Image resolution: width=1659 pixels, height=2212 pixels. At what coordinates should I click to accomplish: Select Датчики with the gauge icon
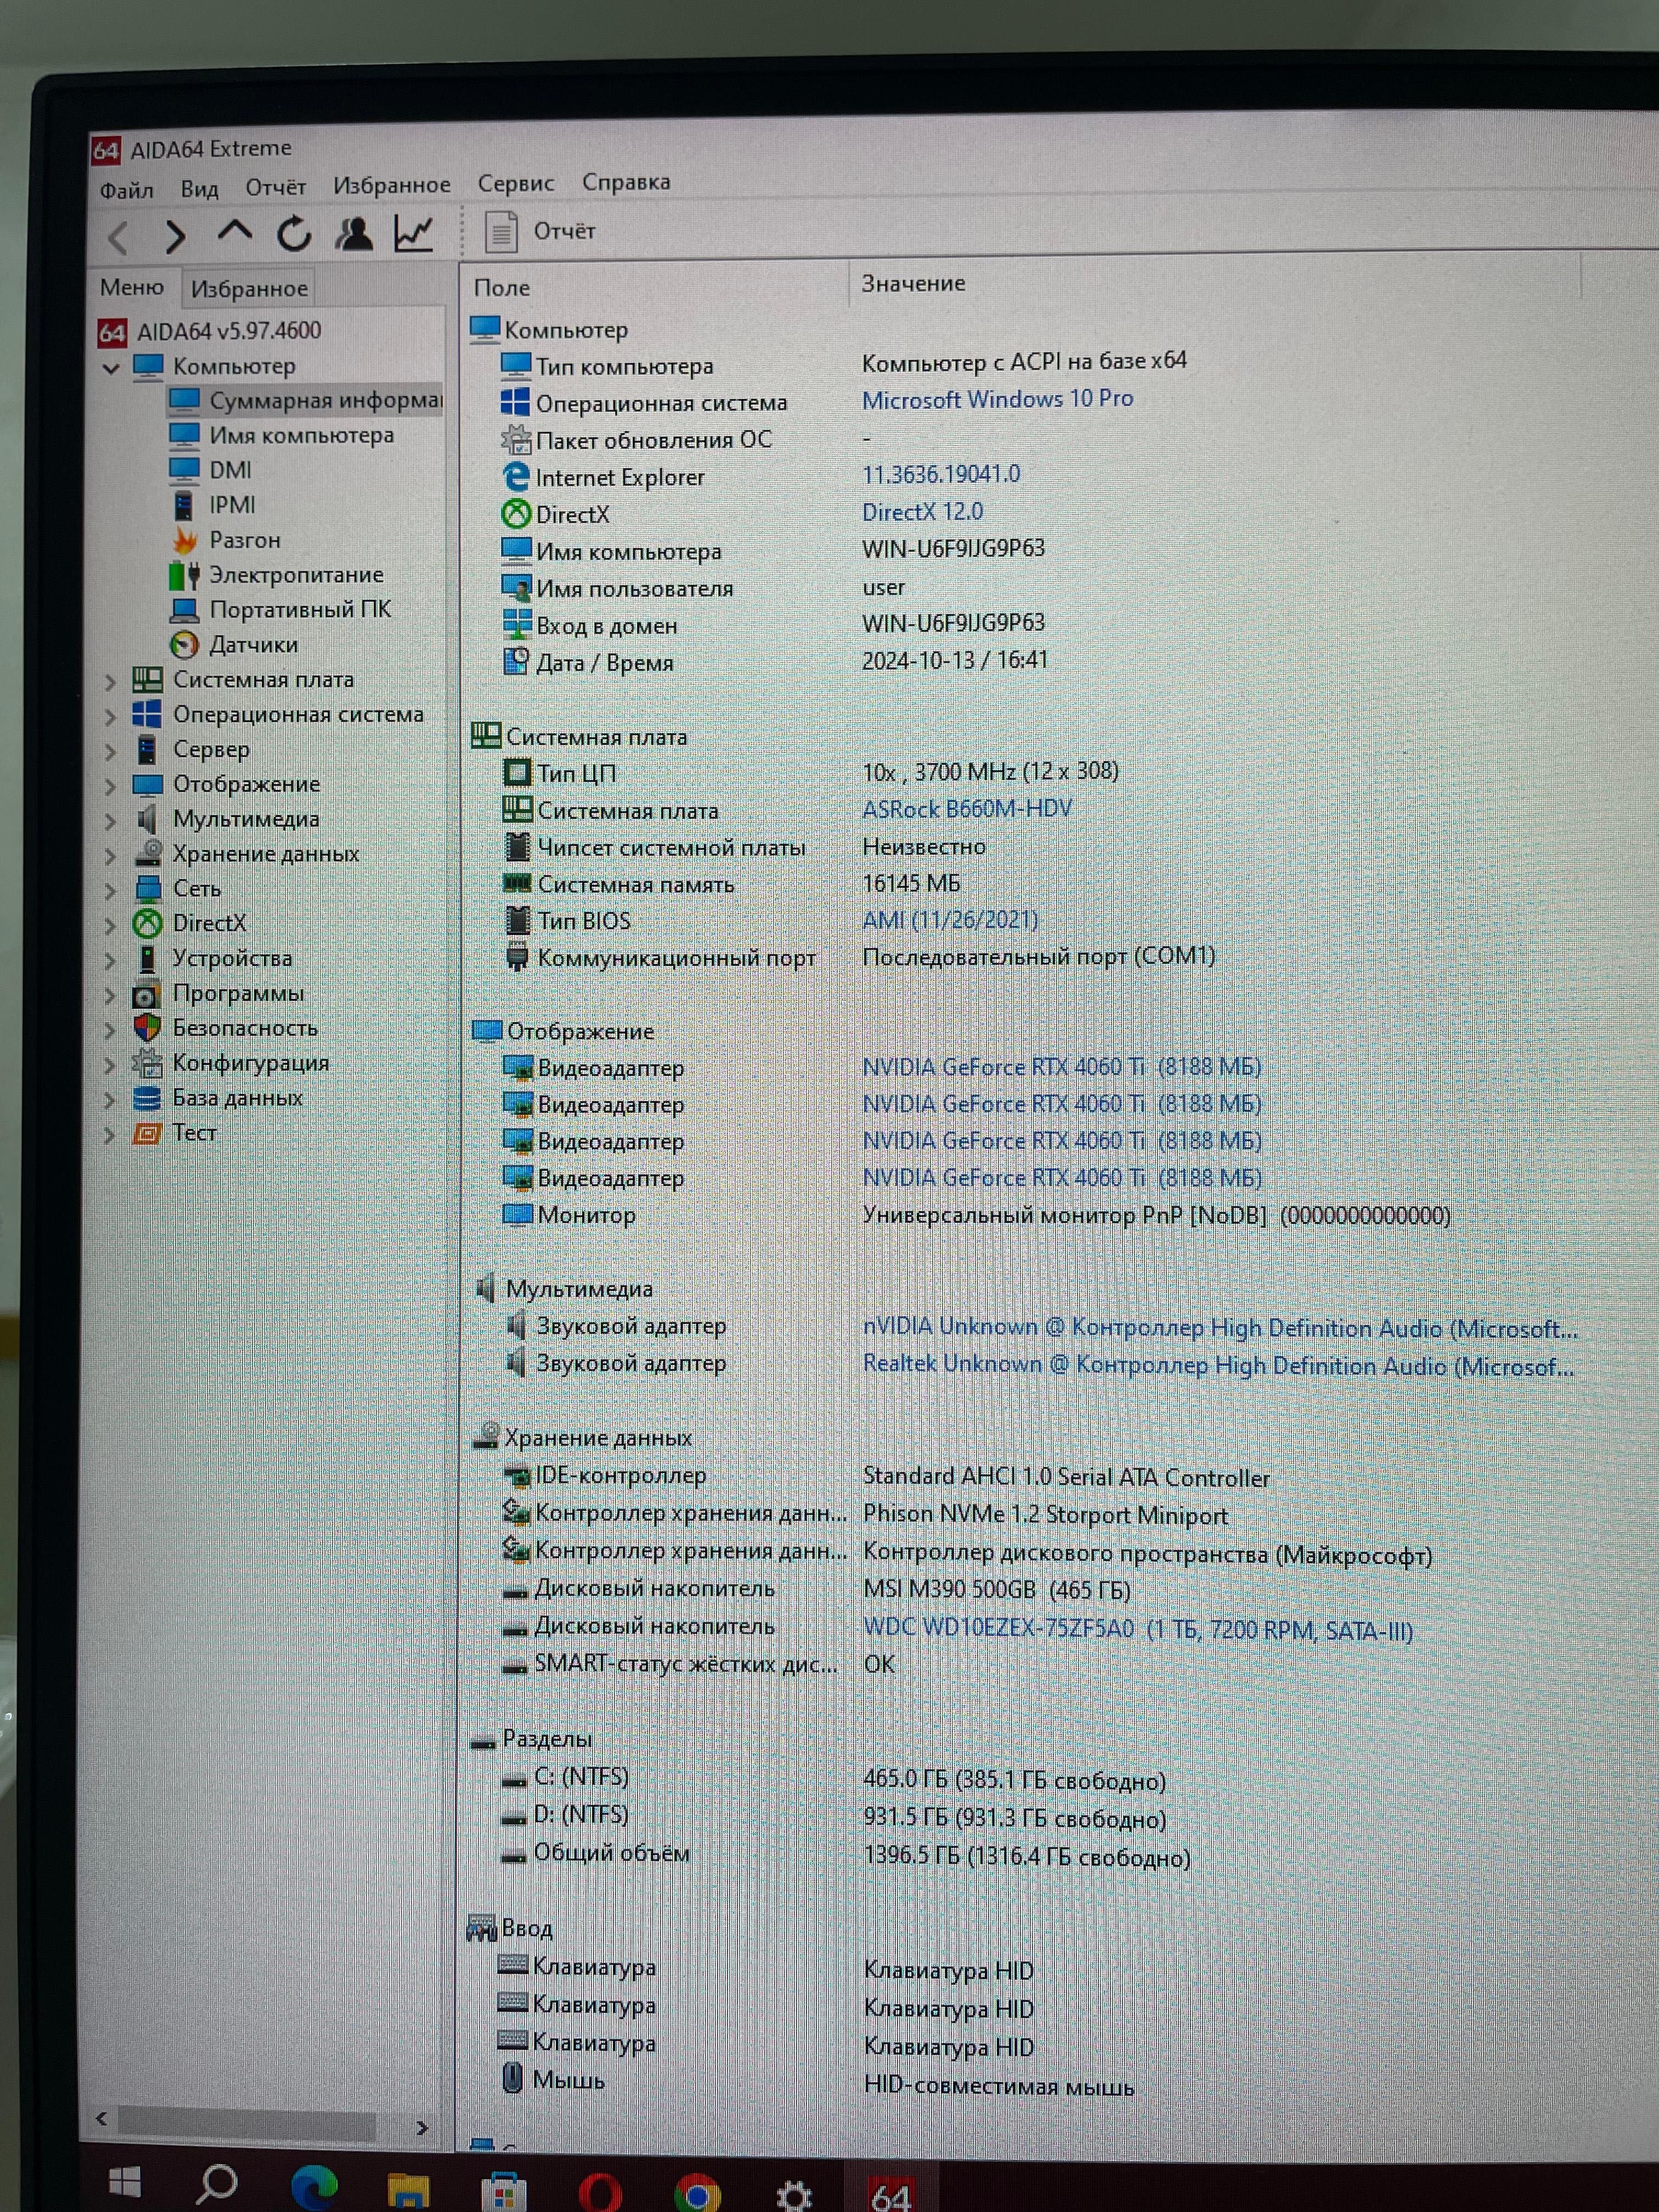coord(234,645)
